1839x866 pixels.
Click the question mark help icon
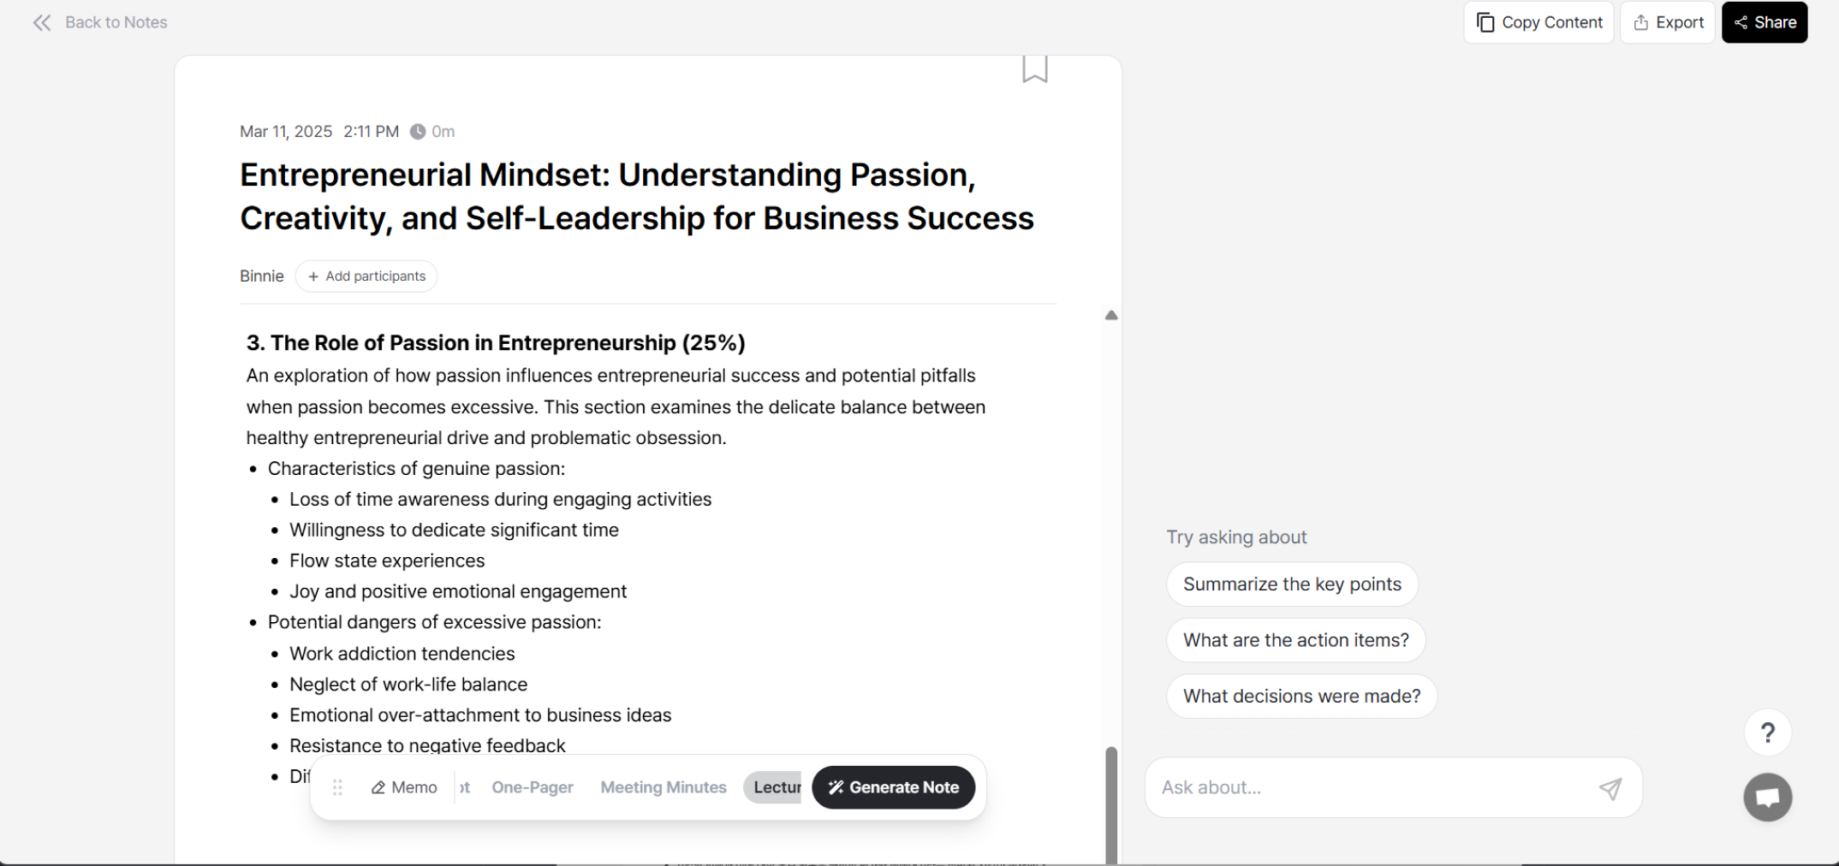tap(1767, 733)
